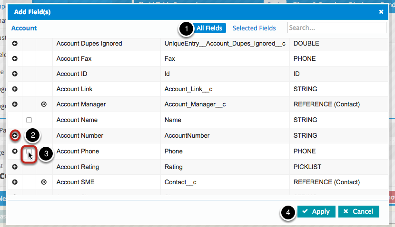Expand the Account SME reference arrow
This screenshot has height=227, width=395.
point(44,182)
